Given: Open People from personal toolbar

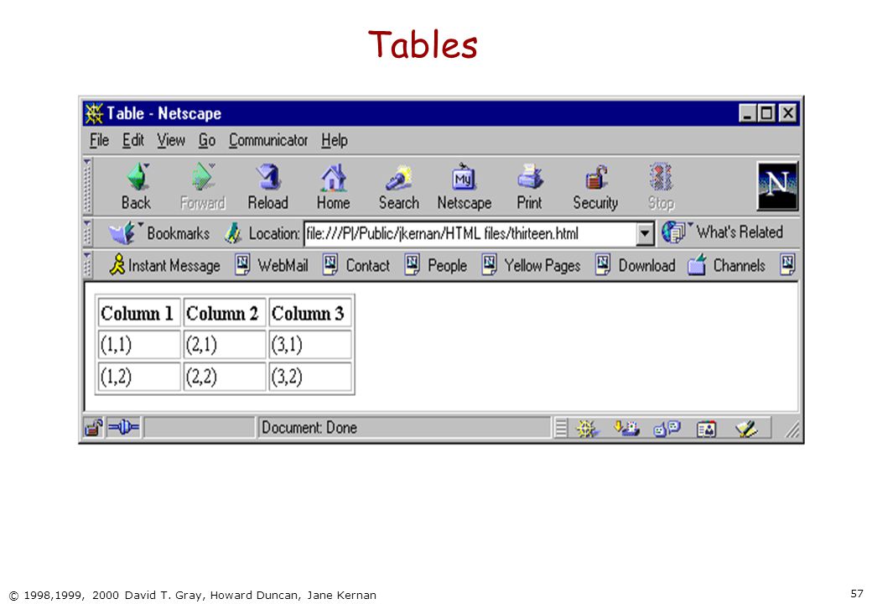Looking at the screenshot, I should point(435,265).
